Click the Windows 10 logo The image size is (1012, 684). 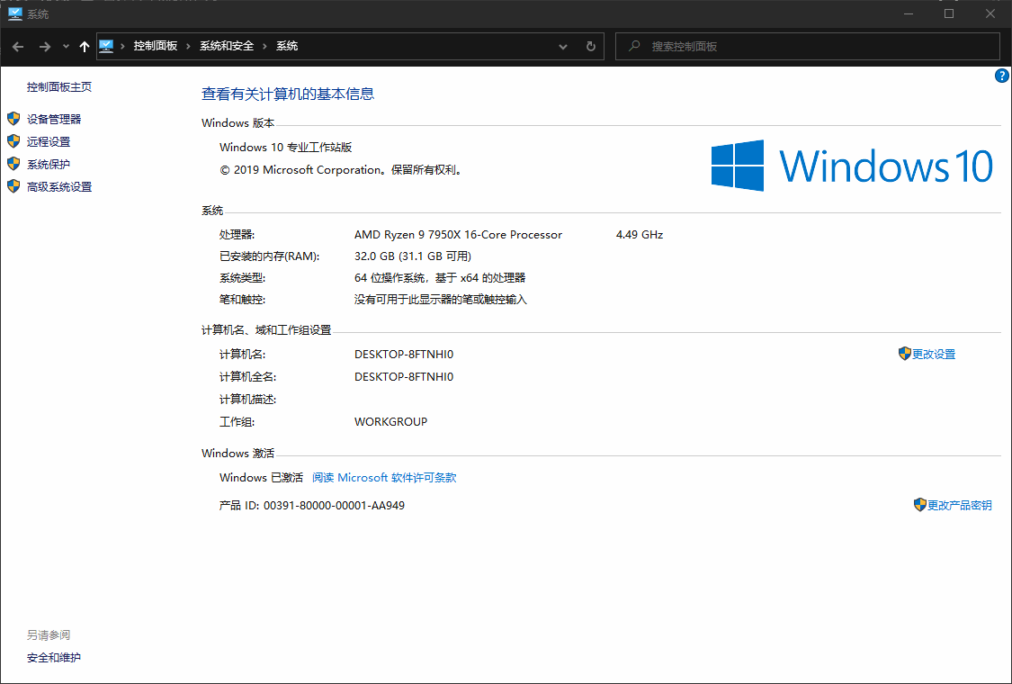[852, 166]
